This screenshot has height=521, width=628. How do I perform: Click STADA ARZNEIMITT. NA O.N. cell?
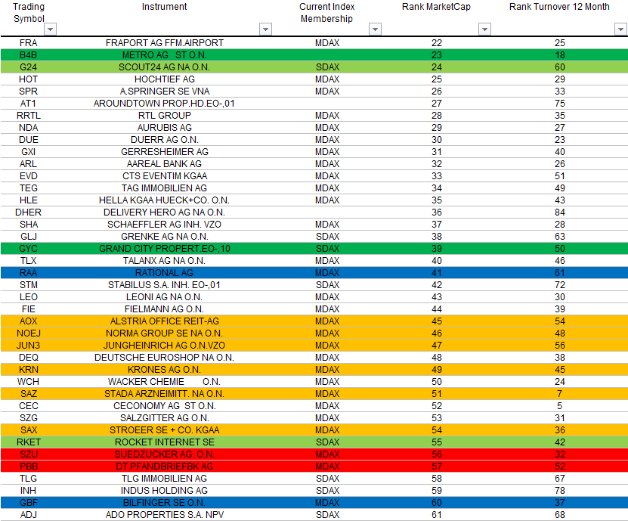(165, 393)
